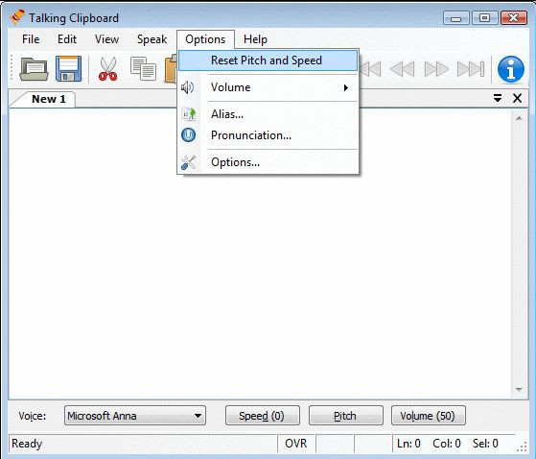Open the View menu

coord(106,39)
